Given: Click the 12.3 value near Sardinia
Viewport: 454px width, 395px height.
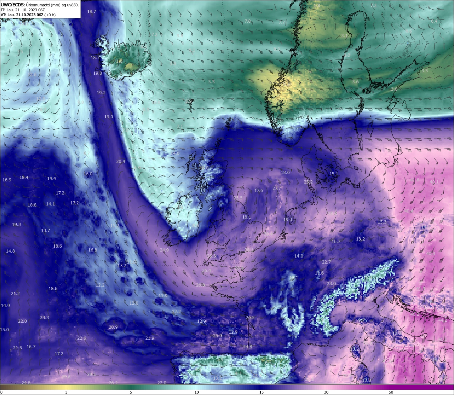Looking at the screenshot, I should tap(366, 380).
